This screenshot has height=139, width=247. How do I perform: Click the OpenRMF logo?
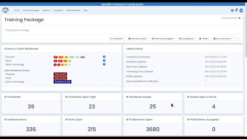pos(5,10)
